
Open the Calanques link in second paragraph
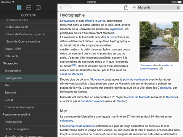pyautogui.click(x=164, y=88)
